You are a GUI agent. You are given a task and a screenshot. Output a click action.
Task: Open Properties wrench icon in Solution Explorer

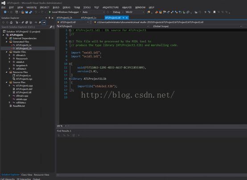[40, 22]
